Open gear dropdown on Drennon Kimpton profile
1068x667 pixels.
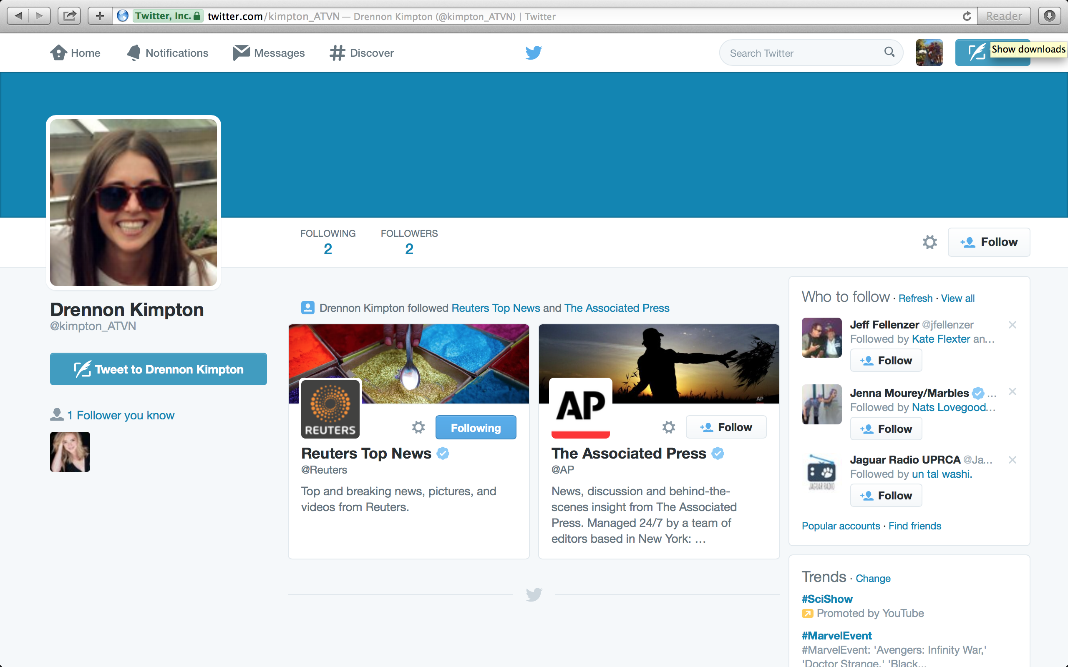929,242
